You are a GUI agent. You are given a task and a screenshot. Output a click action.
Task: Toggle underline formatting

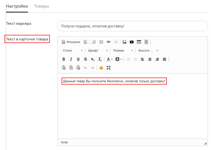pyautogui.click(x=78, y=59)
